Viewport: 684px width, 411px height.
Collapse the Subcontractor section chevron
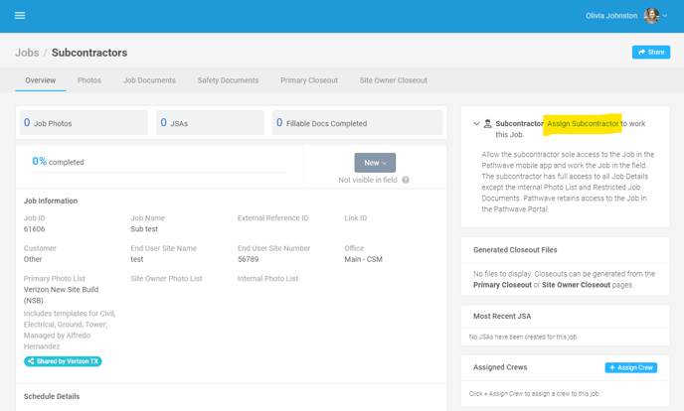tap(476, 124)
